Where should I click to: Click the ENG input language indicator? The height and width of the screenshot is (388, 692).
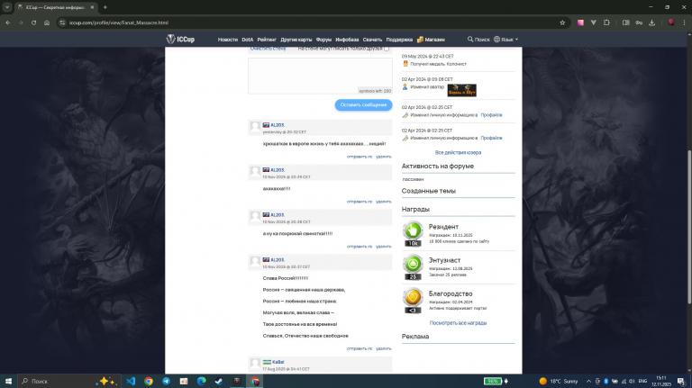tap(642, 381)
